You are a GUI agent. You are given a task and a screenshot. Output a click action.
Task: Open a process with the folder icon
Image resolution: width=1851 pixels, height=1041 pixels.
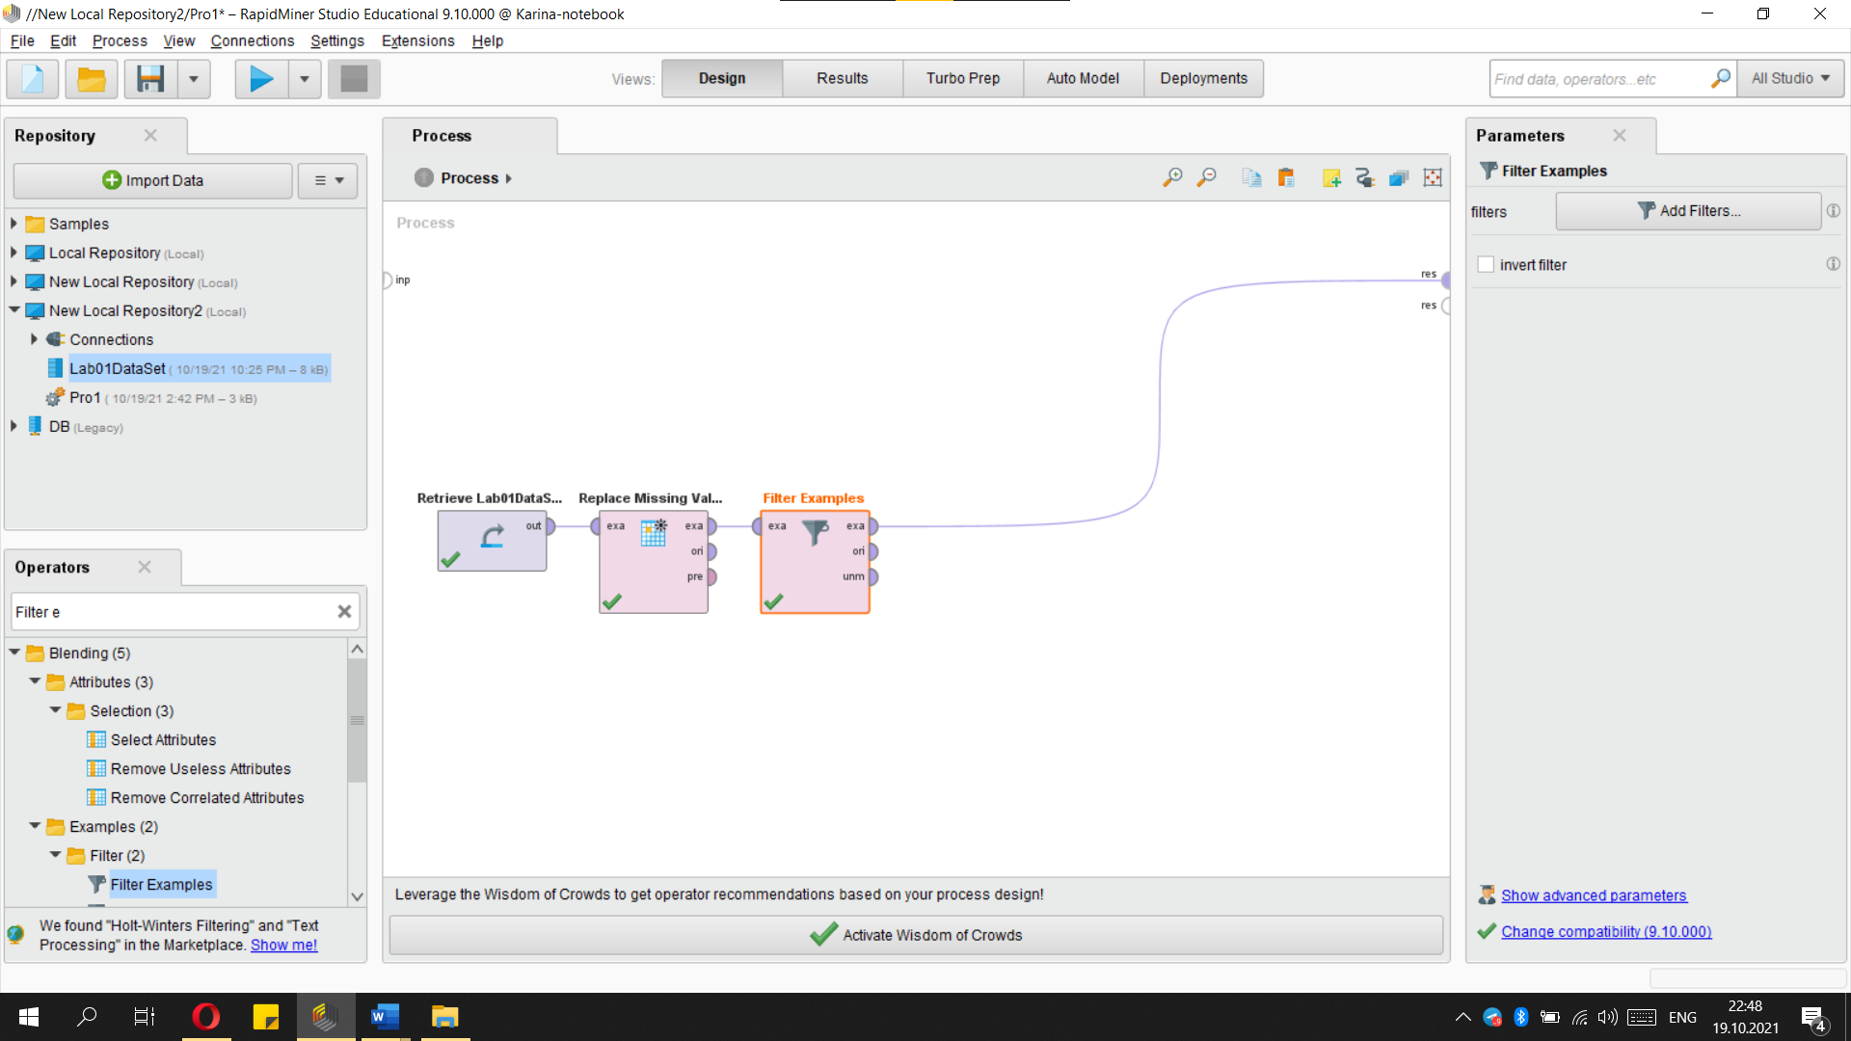point(92,78)
